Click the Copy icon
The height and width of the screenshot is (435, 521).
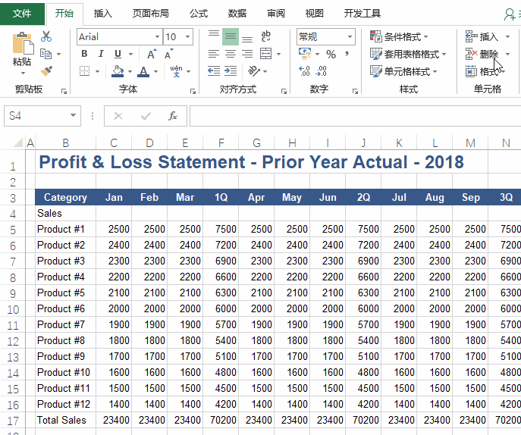46,54
